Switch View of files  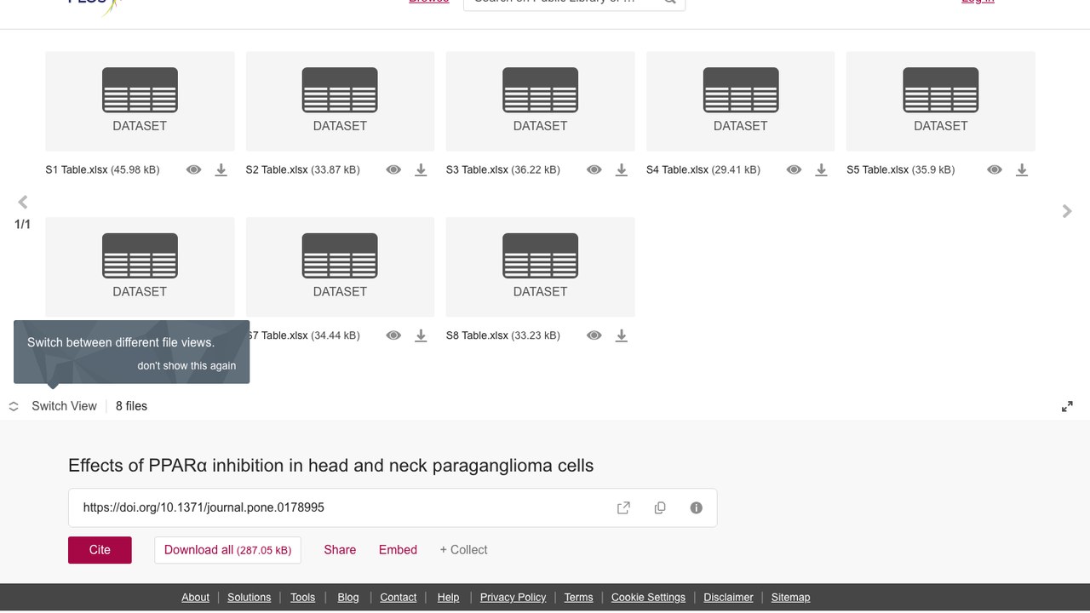coord(53,406)
